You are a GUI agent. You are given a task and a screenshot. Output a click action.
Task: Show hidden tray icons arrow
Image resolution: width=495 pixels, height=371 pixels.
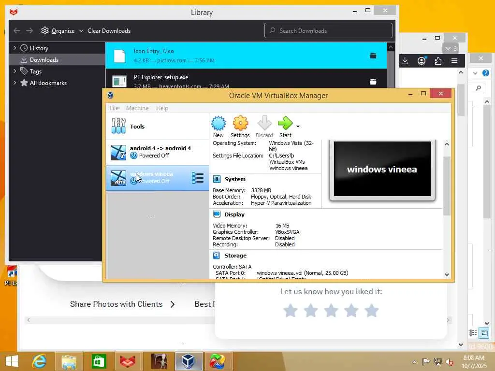[x=414, y=362]
